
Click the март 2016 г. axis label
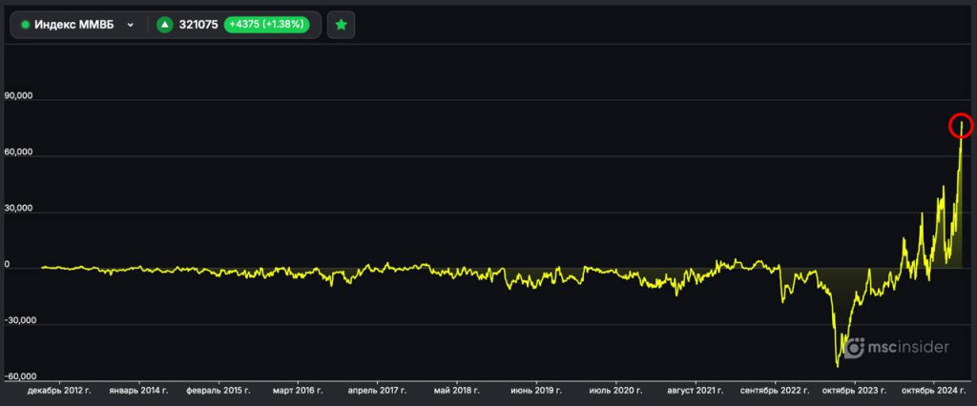tap(298, 391)
